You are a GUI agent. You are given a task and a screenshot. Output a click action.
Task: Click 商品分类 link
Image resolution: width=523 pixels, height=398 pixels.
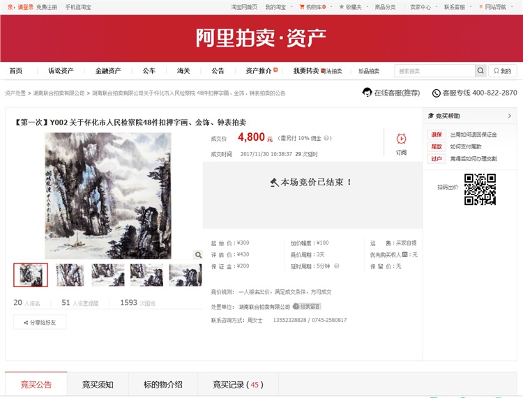(385, 7)
